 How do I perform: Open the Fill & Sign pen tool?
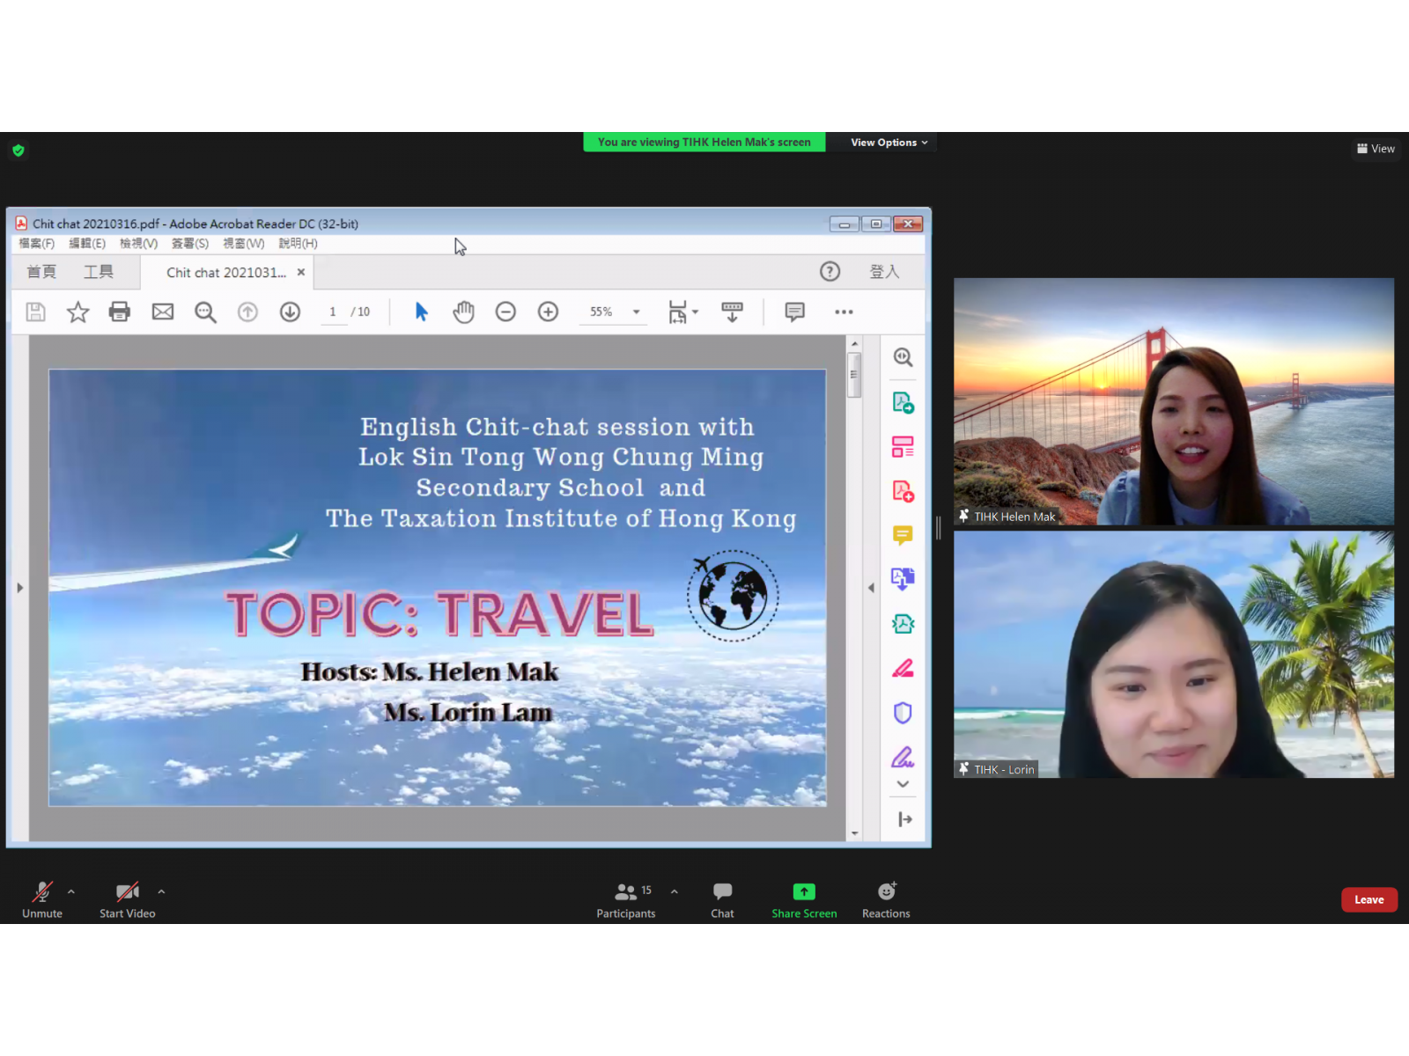pos(903,757)
